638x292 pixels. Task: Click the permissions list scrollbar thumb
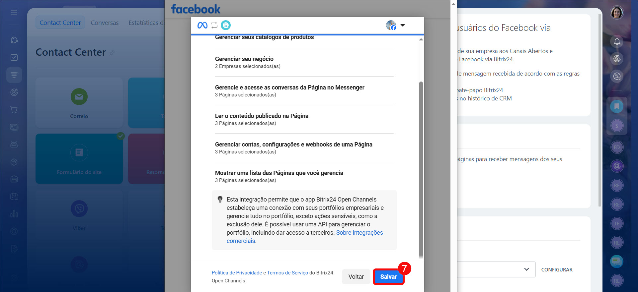click(x=421, y=169)
